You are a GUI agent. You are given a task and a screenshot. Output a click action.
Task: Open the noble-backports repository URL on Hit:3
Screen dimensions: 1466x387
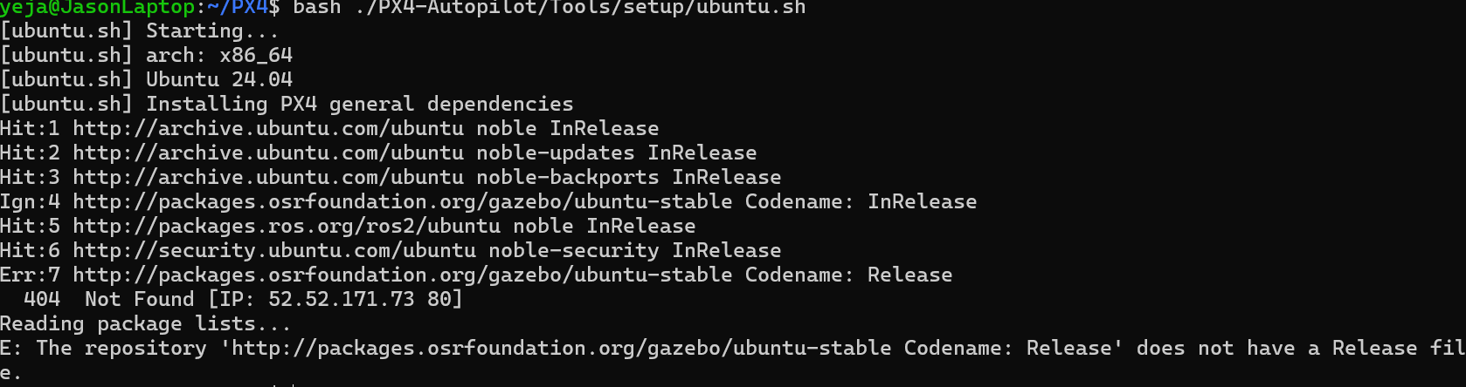(267, 178)
